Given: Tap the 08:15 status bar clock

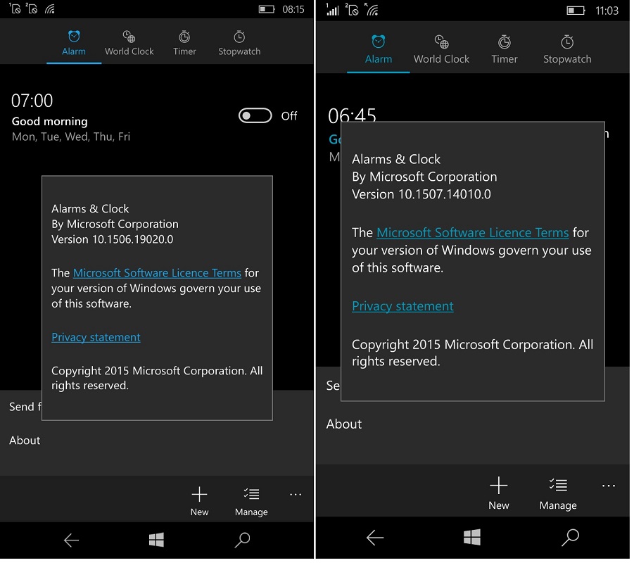Looking at the screenshot, I should pyautogui.click(x=293, y=9).
